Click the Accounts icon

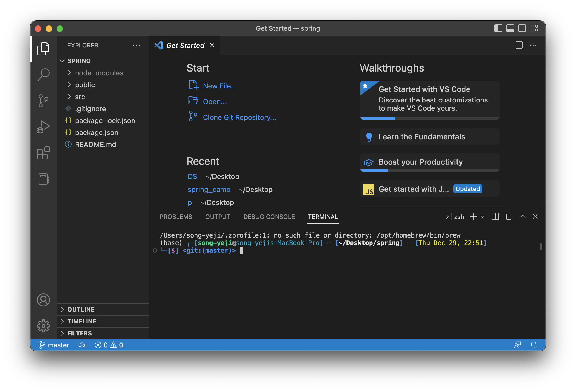tap(43, 300)
